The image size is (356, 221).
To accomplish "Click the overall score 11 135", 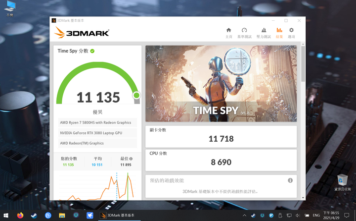I will click(x=98, y=98).
